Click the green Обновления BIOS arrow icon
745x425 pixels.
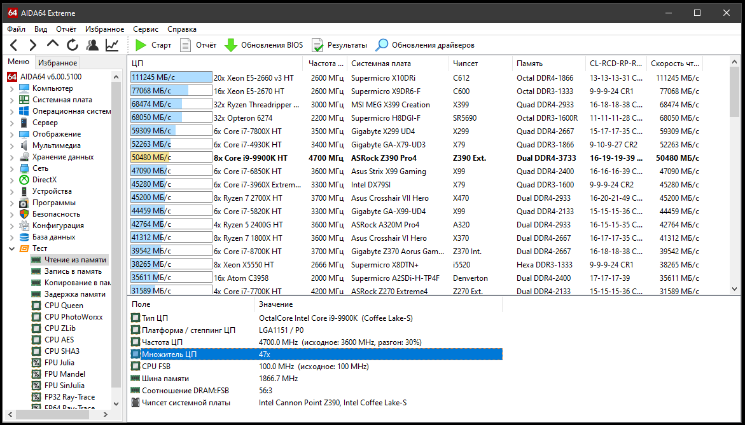point(231,45)
